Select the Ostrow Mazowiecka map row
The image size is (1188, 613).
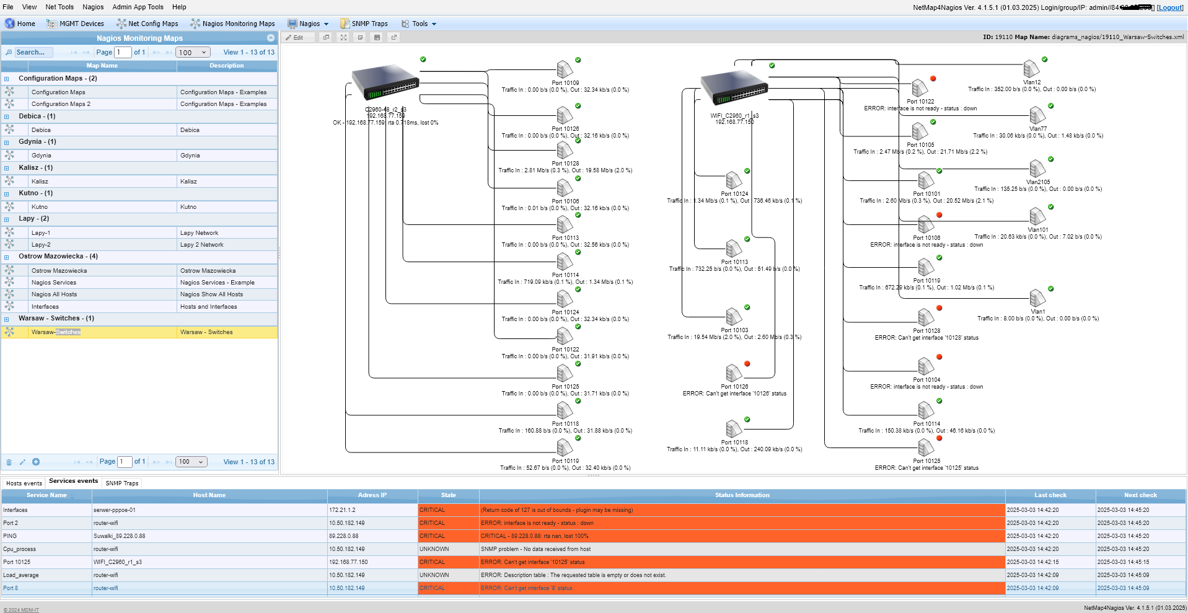[59, 271]
